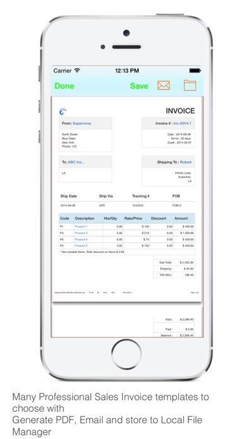This screenshot has width=247, height=439.
Task: Click invoice number Inv-2014-1
Action: pyautogui.click(x=182, y=123)
